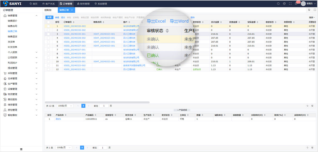Switch to the 财务管理 top menu
The height and width of the screenshot is (152, 318).
(83, 4)
